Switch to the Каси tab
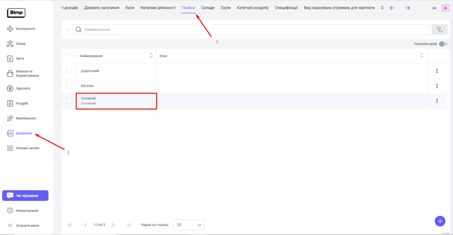The width and height of the screenshot is (453, 235). tap(130, 8)
